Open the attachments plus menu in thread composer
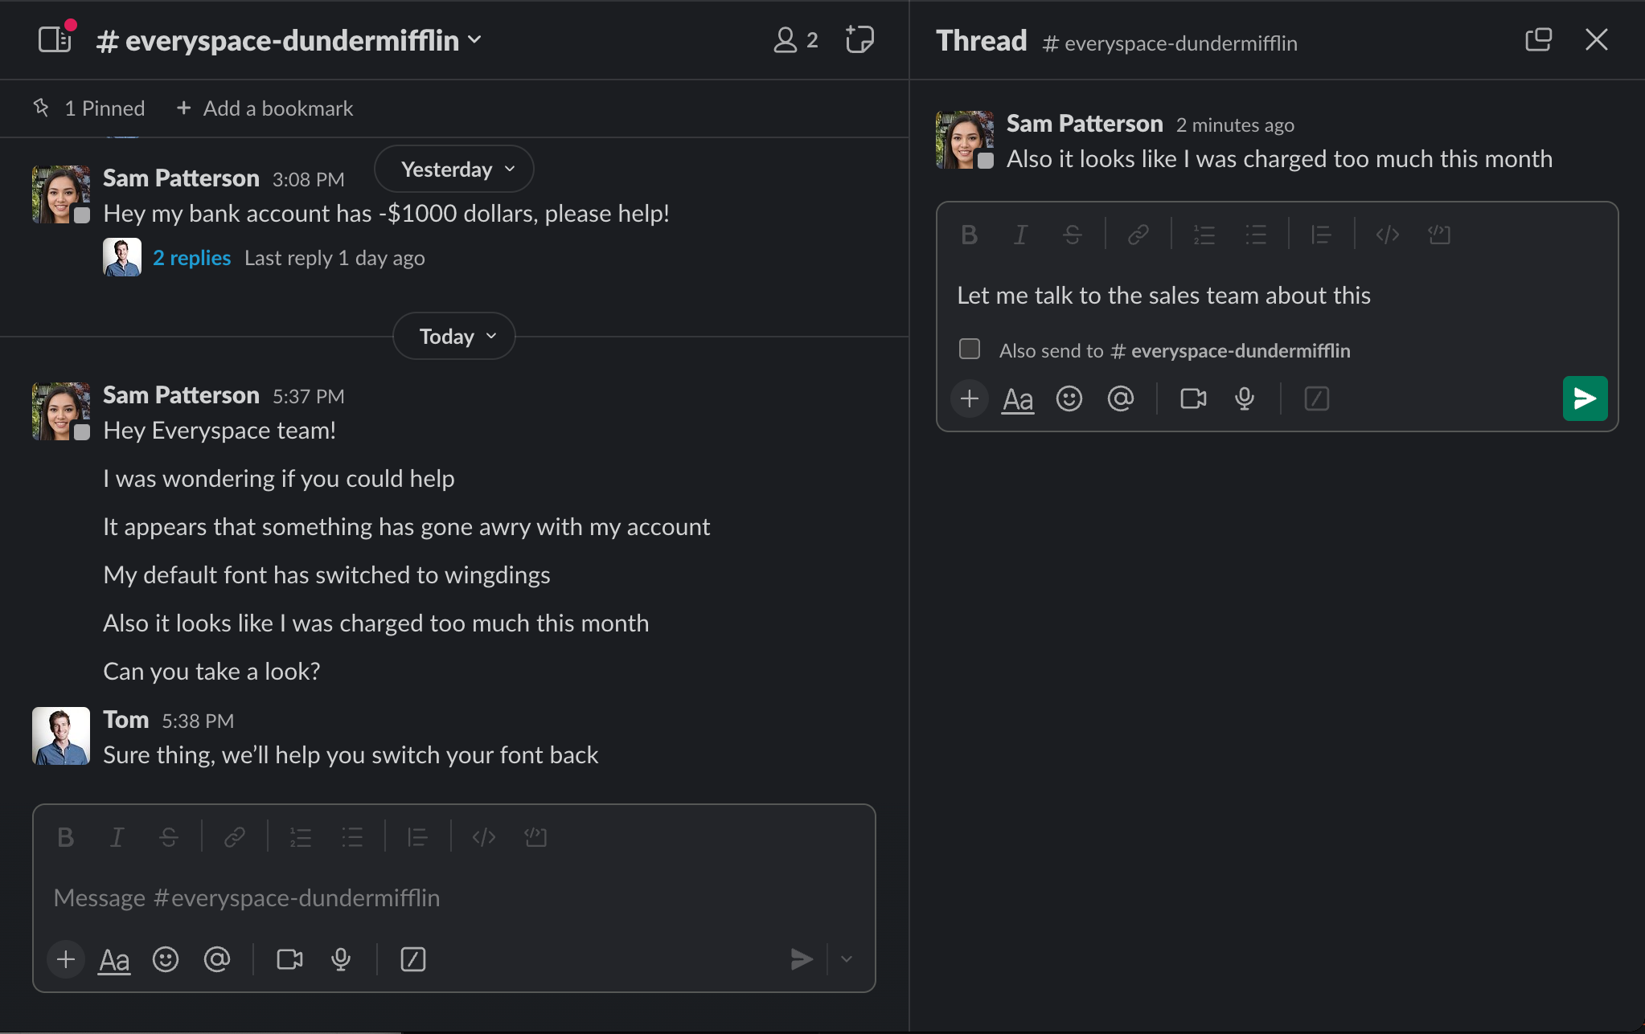The height and width of the screenshot is (1034, 1645). [969, 398]
